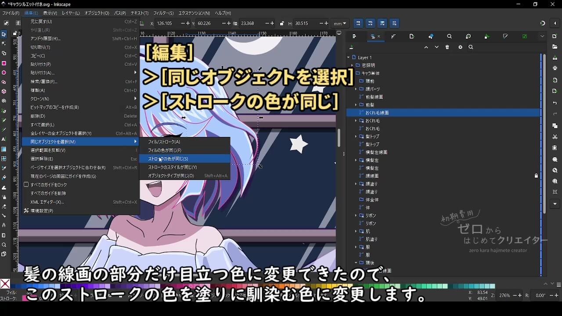
Task: Select the 3D Box tool
Action: coord(4,91)
